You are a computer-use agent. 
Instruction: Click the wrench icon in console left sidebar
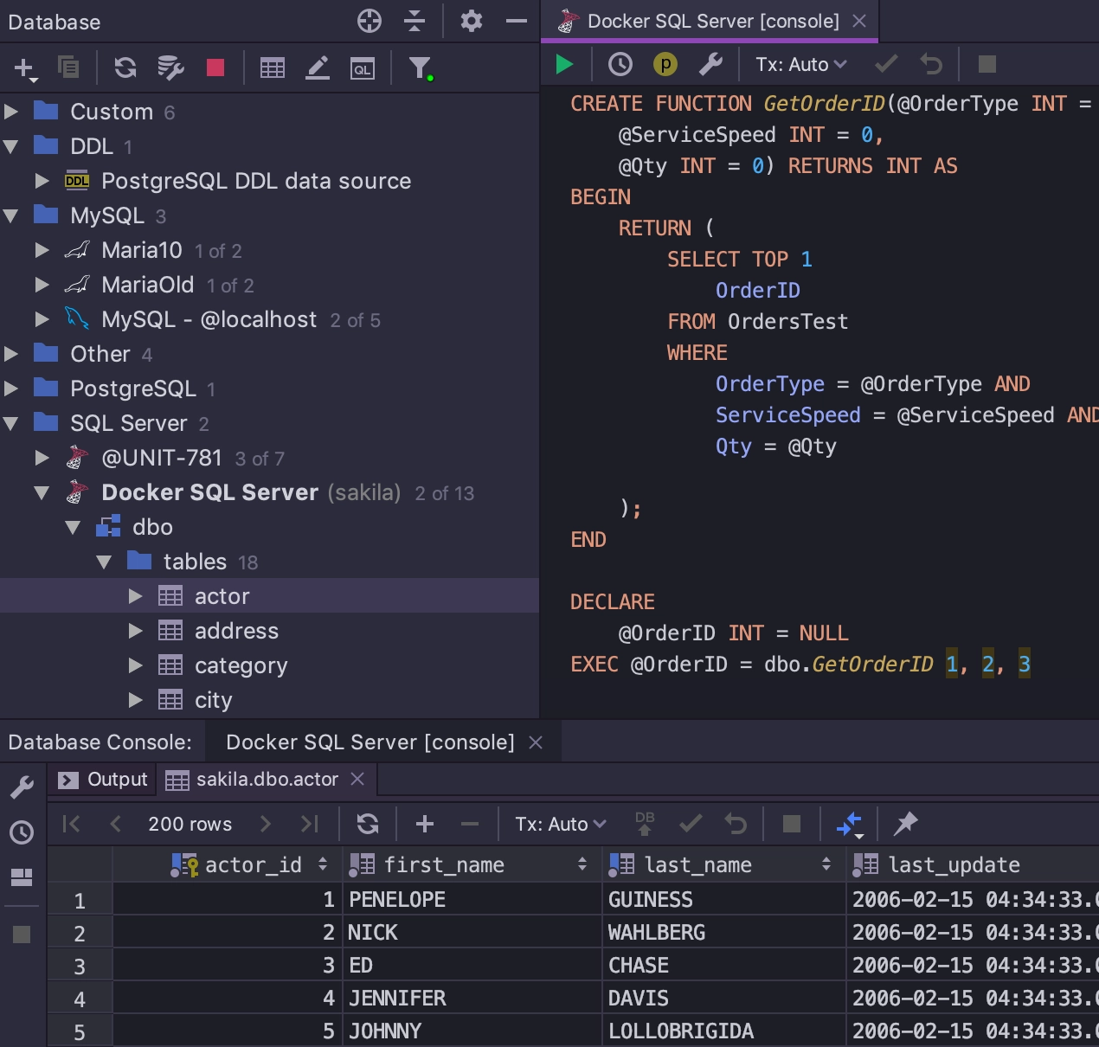(x=22, y=787)
